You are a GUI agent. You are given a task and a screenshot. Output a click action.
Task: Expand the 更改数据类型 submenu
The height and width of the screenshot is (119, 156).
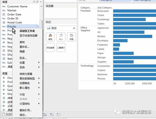click(x=30, y=78)
